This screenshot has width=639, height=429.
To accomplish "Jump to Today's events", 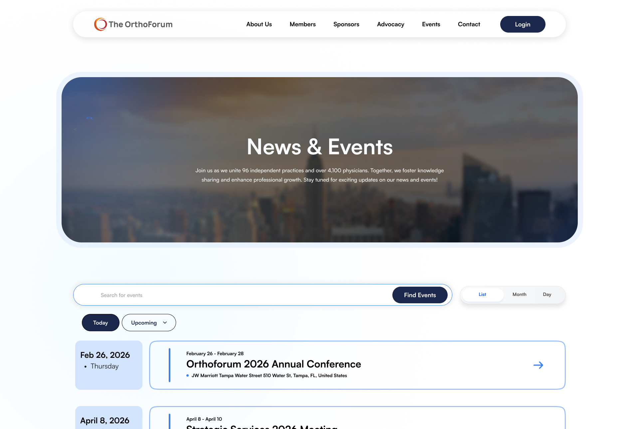I will coord(101,323).
